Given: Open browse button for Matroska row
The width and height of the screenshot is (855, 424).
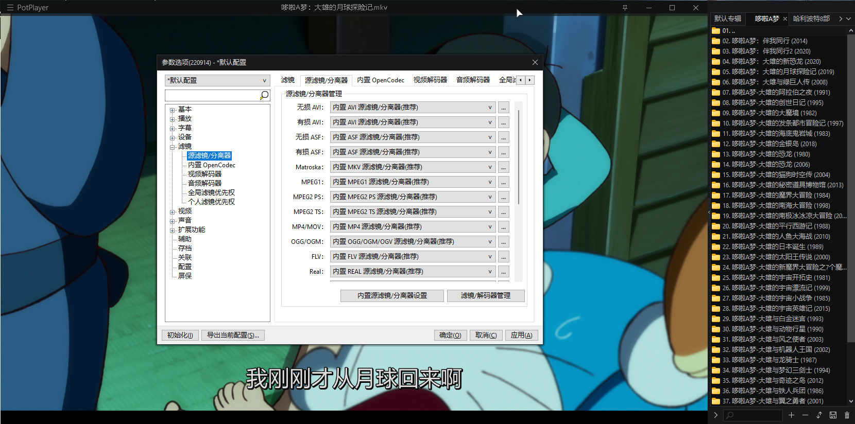Looking at the screenshot, I should [504, 167].
